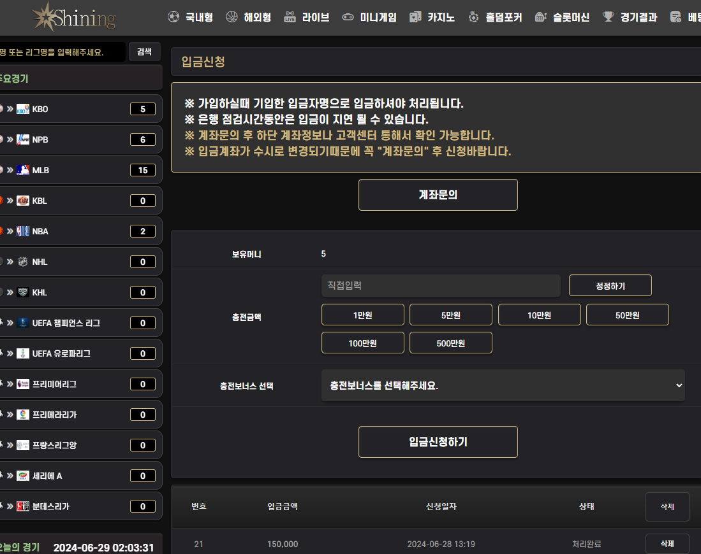The width and height of the screenshot is (701, 554).
Task: Delete deposit record 21 with 삭제
Action: point(667,543)
